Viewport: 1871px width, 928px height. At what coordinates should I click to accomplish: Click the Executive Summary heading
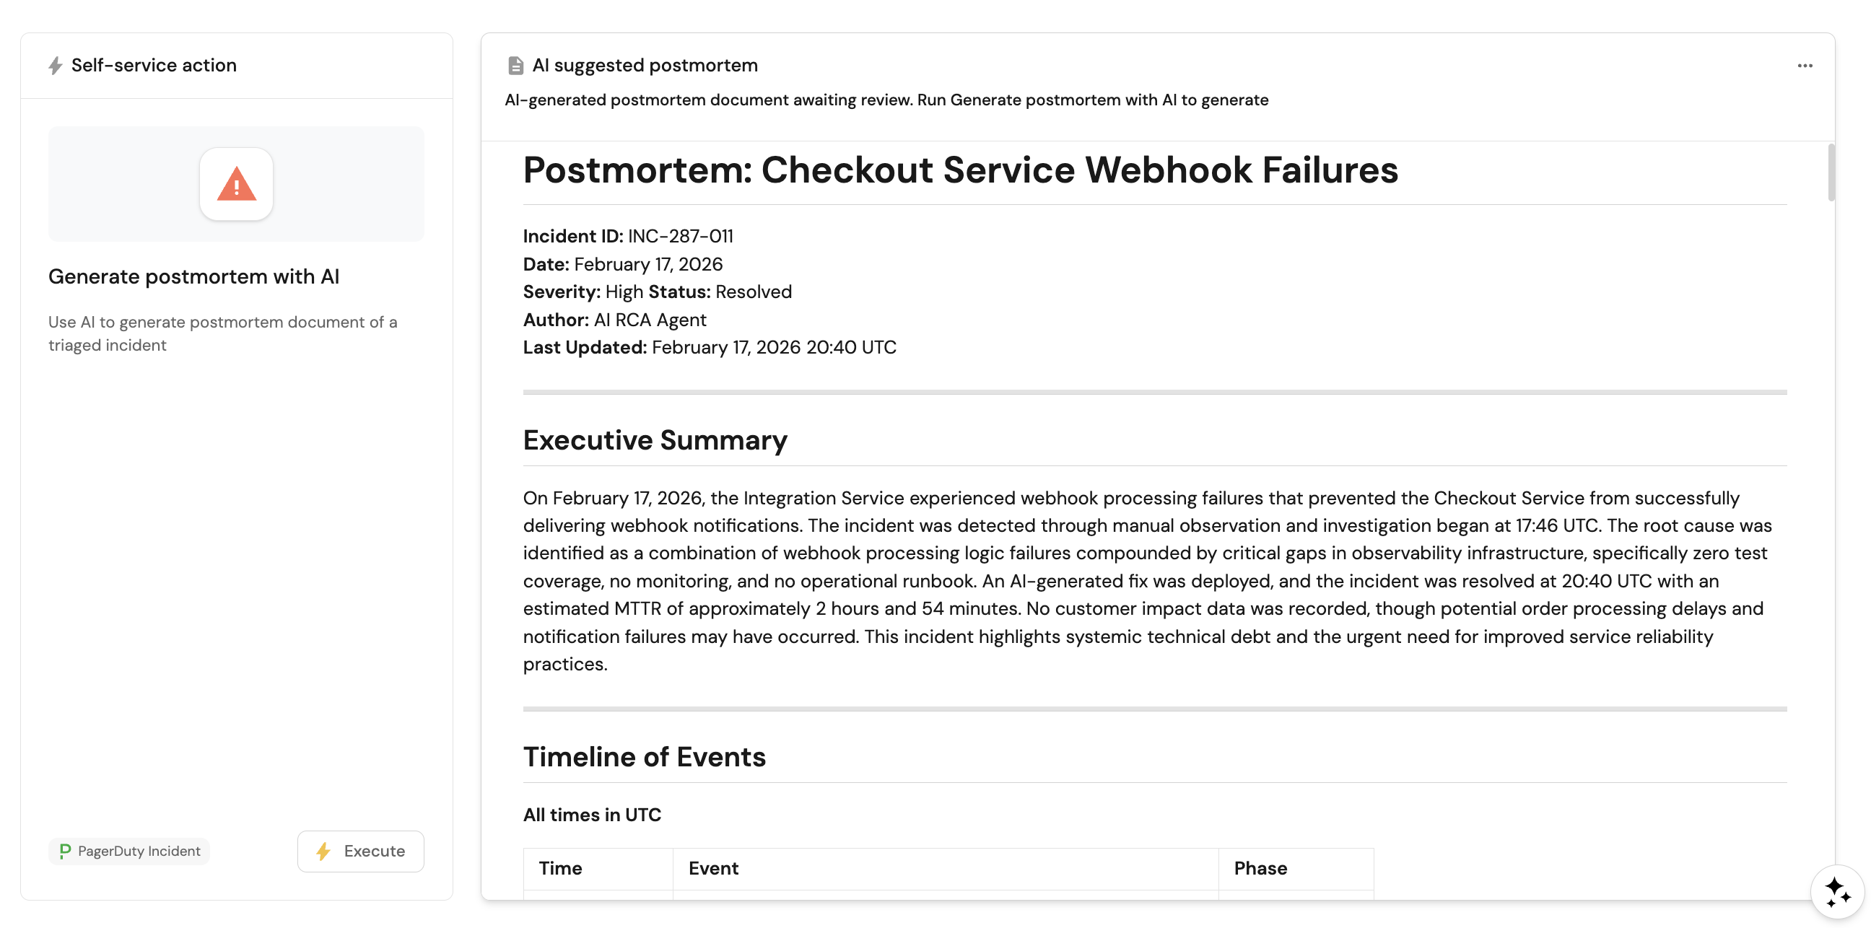tap(655, 440)
